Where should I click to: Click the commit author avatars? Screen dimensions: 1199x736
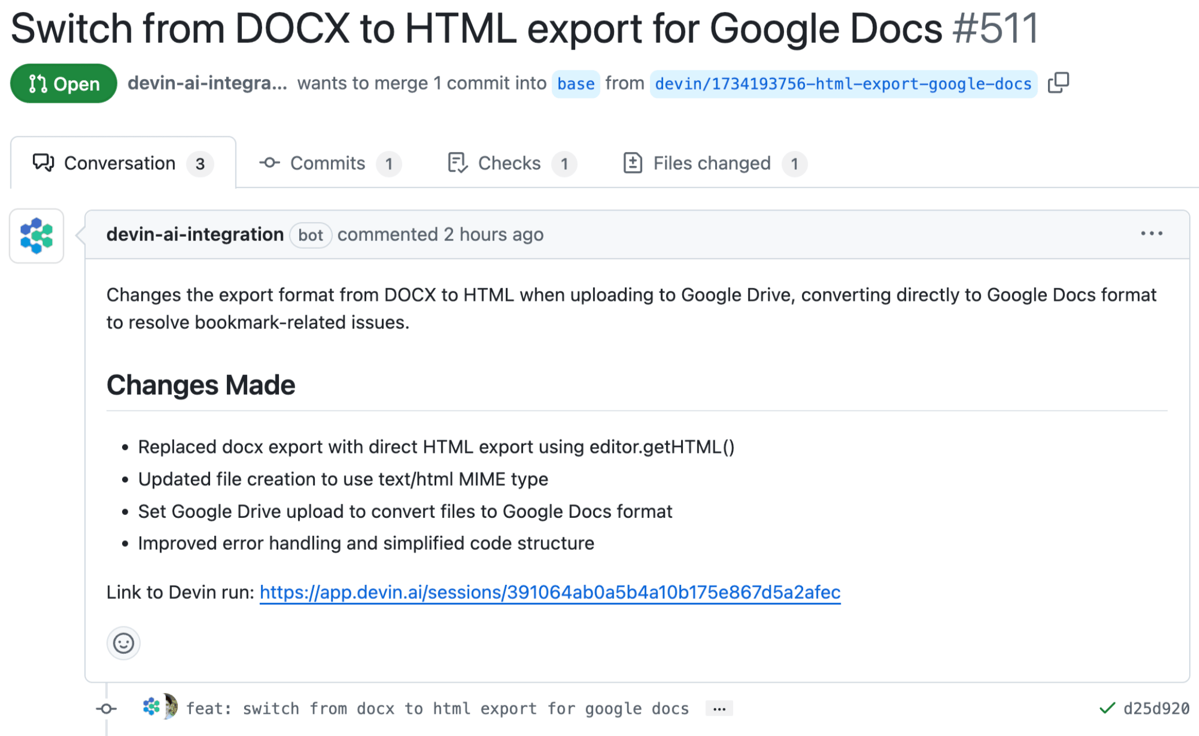pyautogui.click(x=160, y=706)
